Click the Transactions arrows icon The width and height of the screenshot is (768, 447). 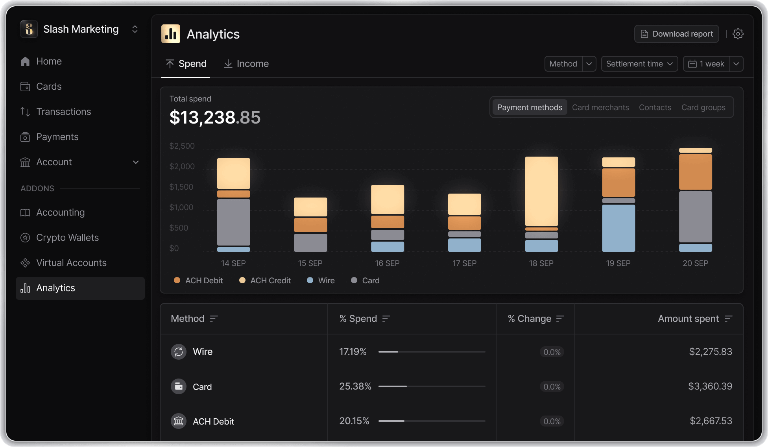tap(25, 112)
